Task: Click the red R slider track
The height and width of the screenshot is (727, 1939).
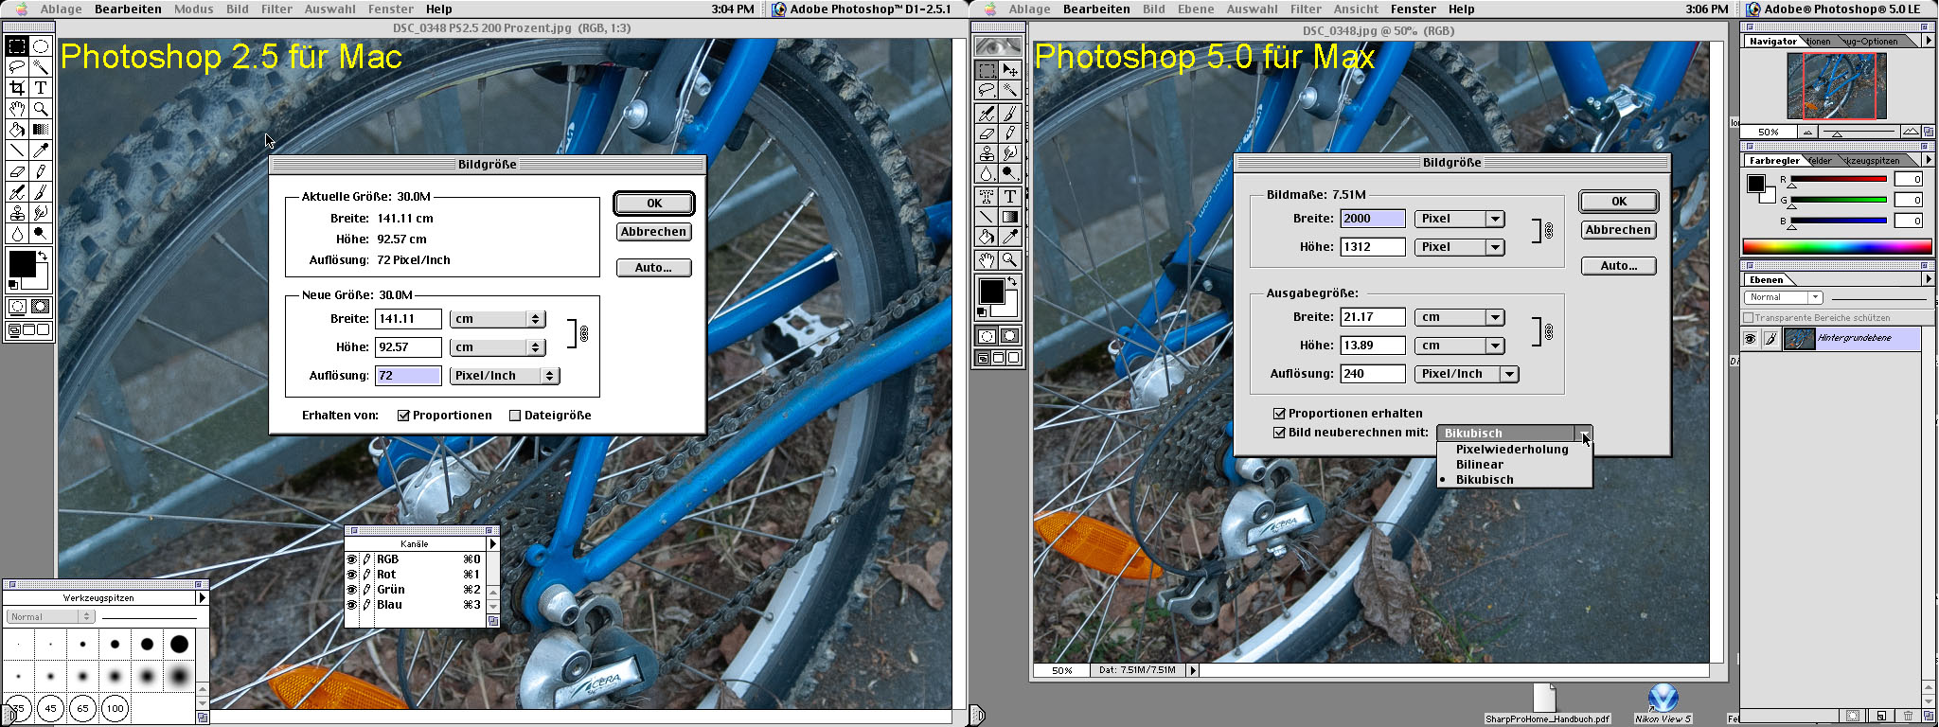Action: tap(1838, 179)
